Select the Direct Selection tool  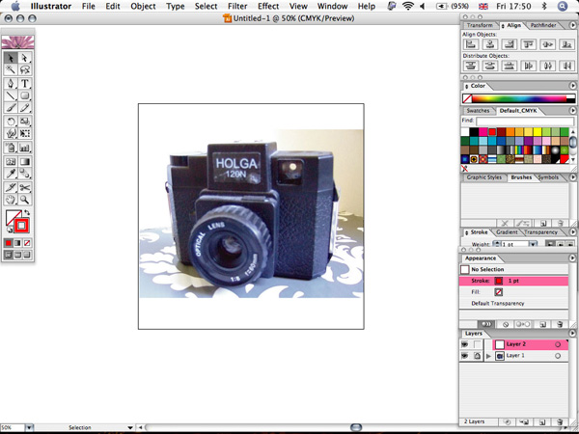25,58
